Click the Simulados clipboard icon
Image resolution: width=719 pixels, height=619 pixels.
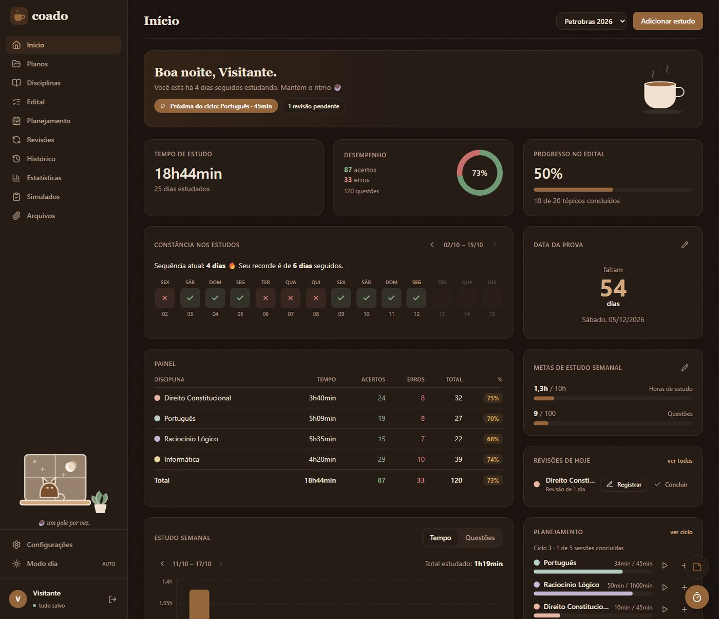(x=16, y=197)
